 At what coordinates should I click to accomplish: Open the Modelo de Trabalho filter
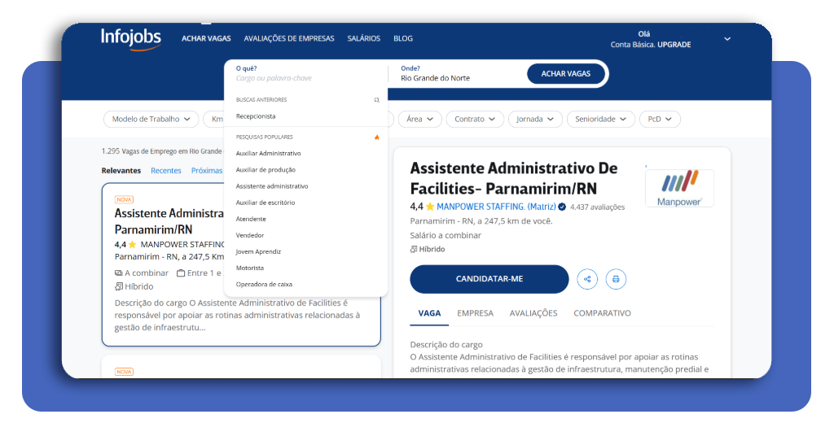click(x=151, y=119)
